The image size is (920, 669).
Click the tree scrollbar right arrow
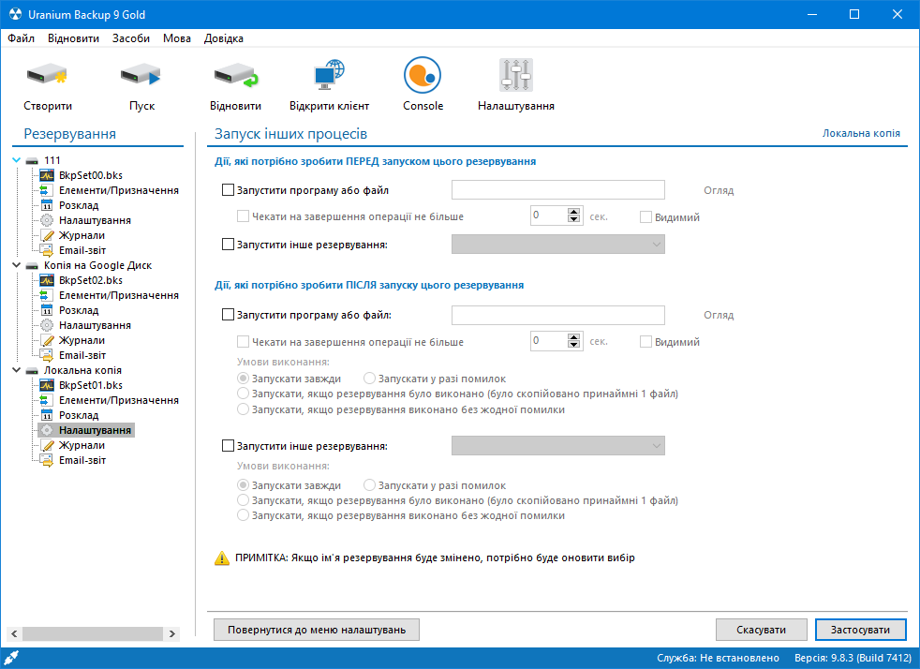(x=171, y=633)
